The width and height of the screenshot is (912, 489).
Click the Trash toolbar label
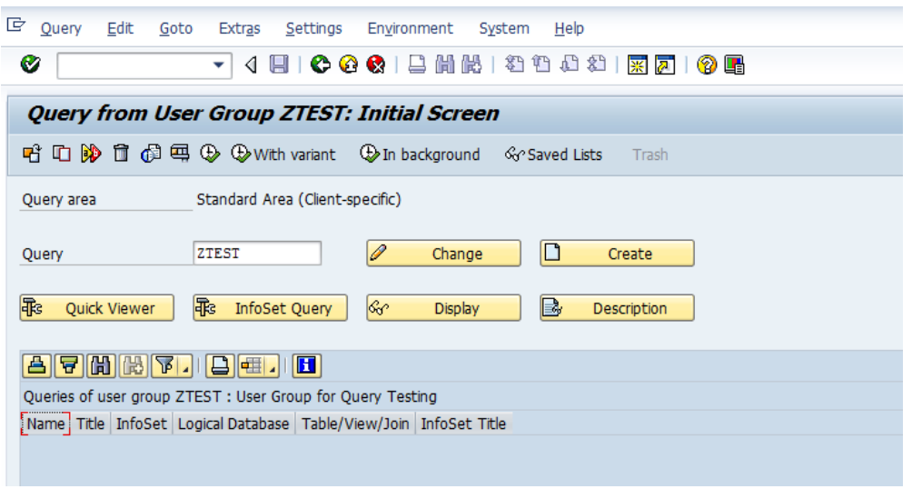[649, 155]
